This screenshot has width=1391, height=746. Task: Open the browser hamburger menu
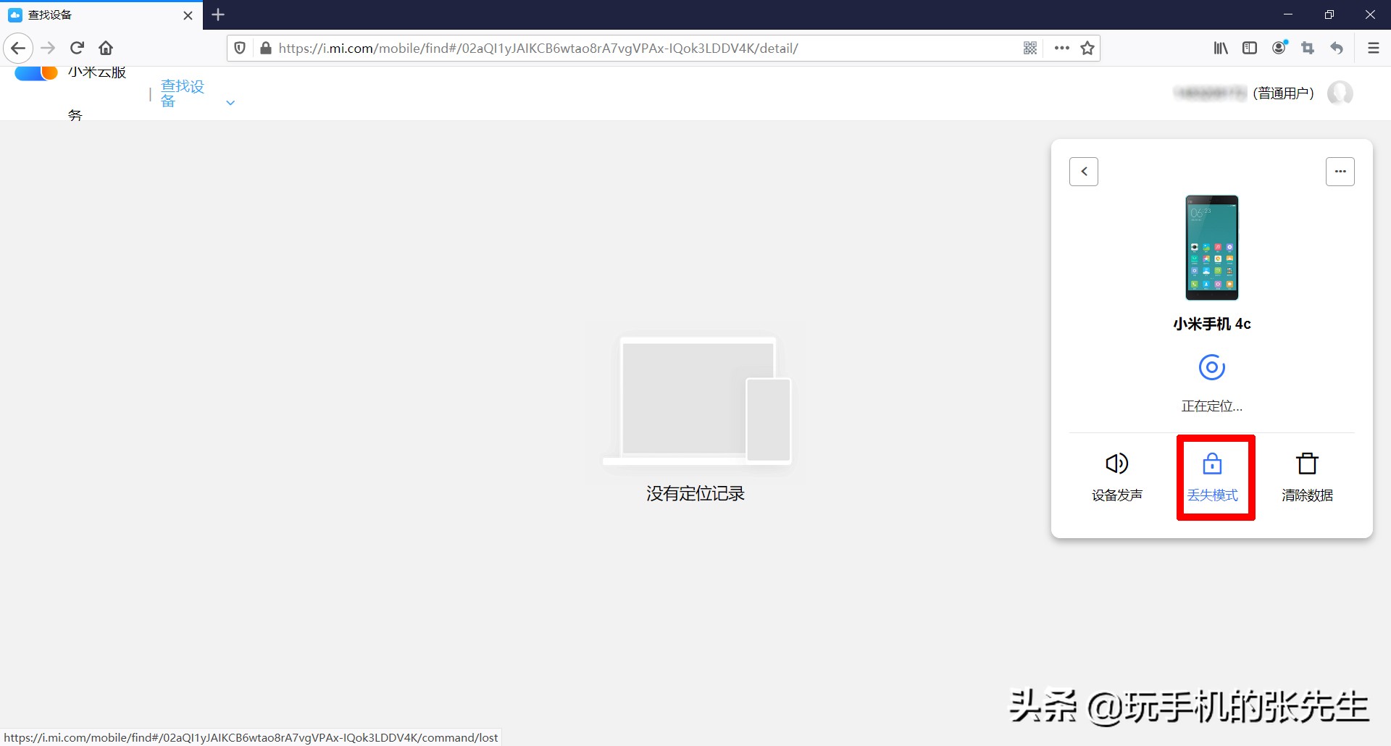(x=1373, y=49)
